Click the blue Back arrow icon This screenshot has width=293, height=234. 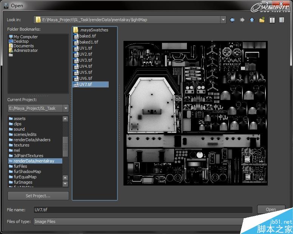(233, 20)
